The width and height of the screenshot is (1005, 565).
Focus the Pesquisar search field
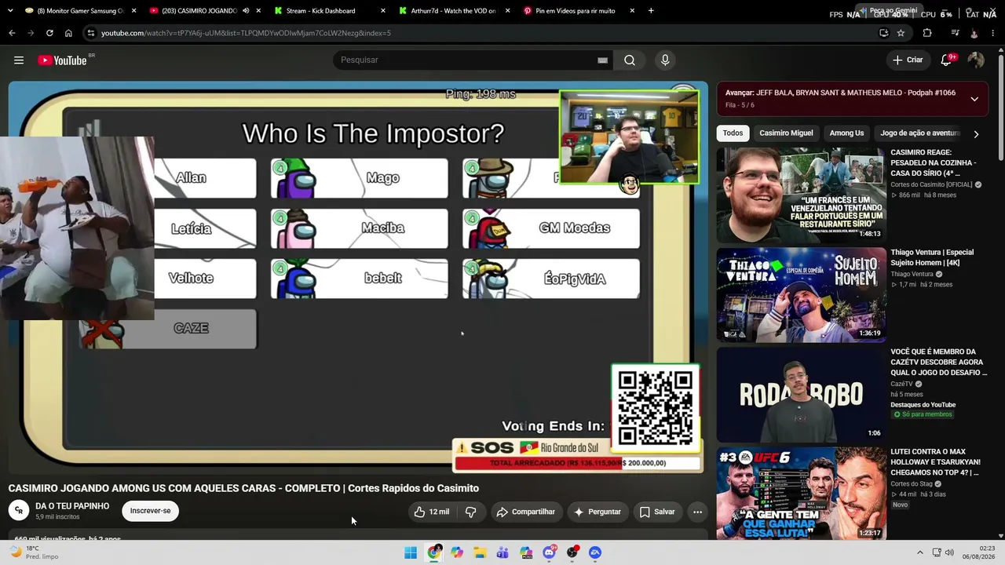coord(466,60)
